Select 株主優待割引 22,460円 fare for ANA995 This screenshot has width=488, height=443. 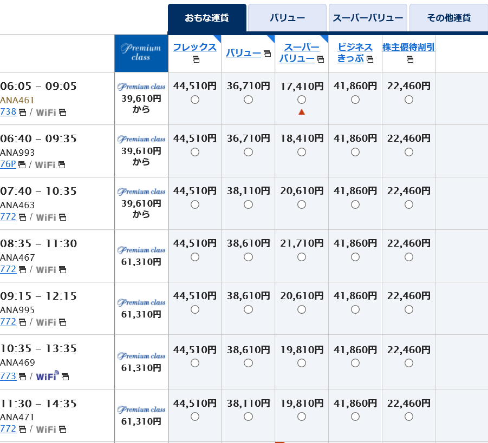tap(409, 309)
